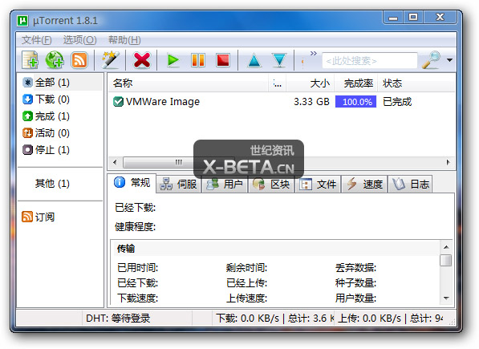Add torrent from URL globe icon
Screen dimensions: 479x349
55,59
